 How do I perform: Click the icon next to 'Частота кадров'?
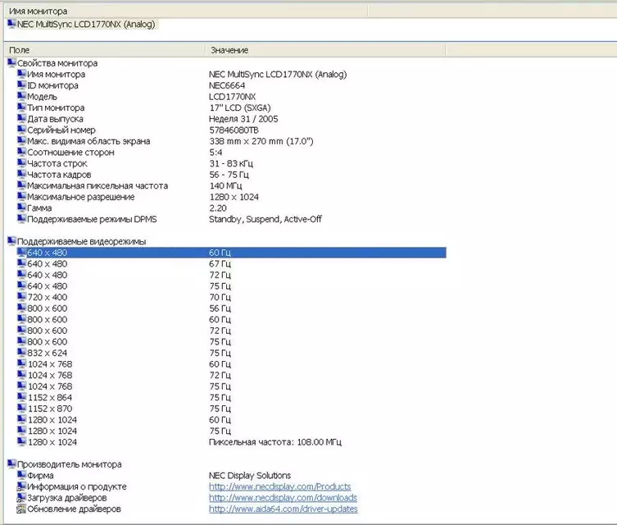coord(21,174)
